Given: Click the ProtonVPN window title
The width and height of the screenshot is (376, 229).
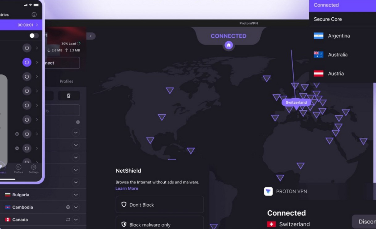Looking at the screenshot, I should pyautogui.click(x=249, y=23).
